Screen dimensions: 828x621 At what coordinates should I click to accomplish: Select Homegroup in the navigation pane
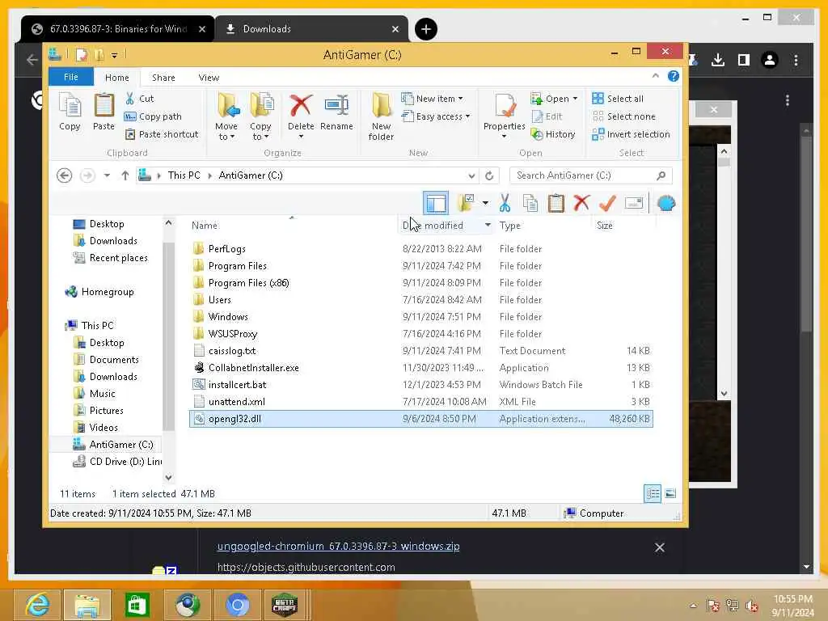(99, 292)
